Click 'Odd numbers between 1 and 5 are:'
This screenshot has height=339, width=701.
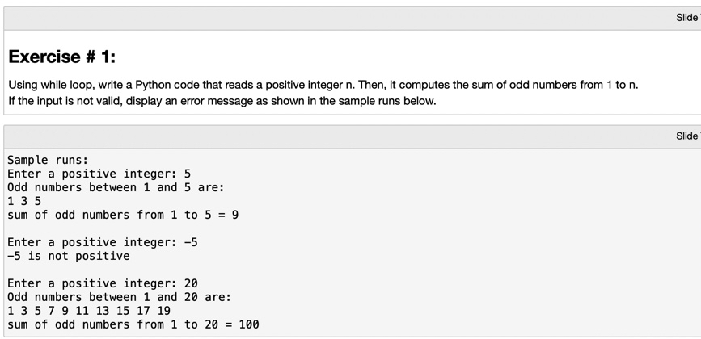(x=116, y=187)
